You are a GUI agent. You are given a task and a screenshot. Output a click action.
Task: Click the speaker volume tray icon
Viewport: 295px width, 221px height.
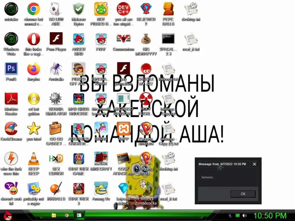(245, 216)
